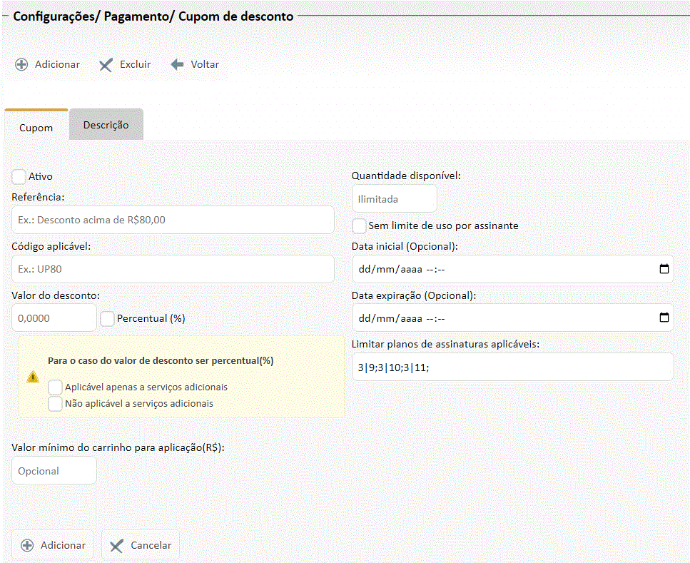690x563 pixels.
Task: Click the X icon beside Excluir
Action: coord(106,65)
